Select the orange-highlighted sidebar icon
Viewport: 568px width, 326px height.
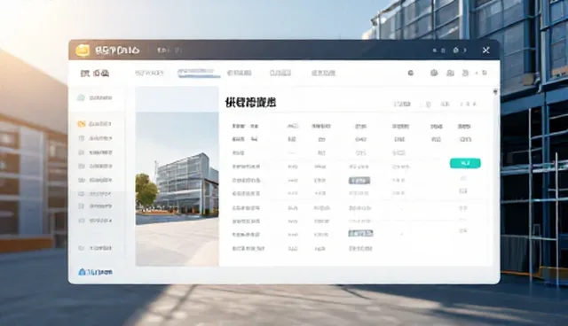click(82, 124)
